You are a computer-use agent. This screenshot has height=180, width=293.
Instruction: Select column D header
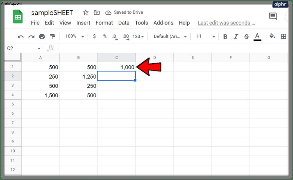[x=155, y=58]
